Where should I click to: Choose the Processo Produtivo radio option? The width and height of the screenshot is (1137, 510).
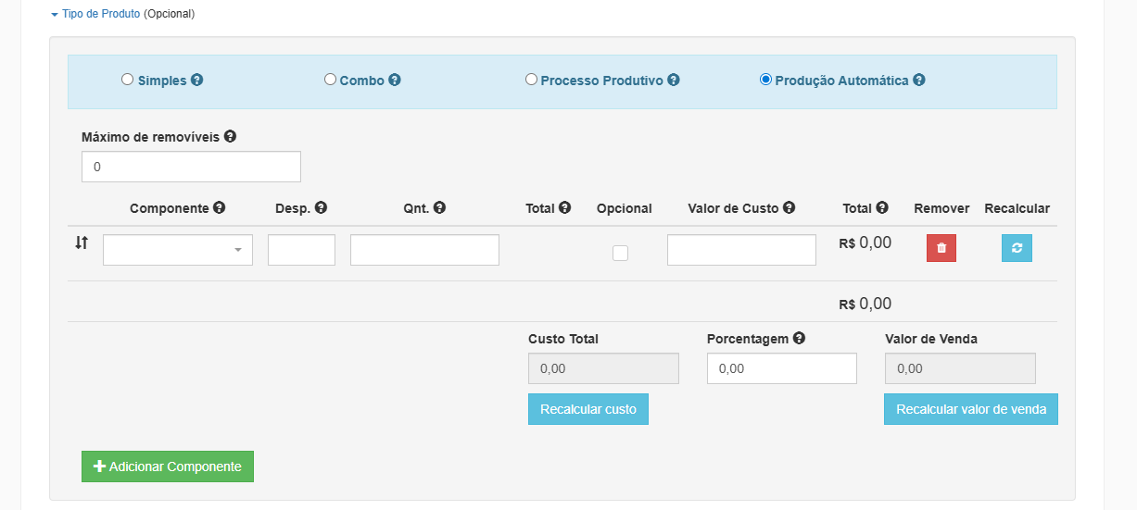(x=531, y=80)
